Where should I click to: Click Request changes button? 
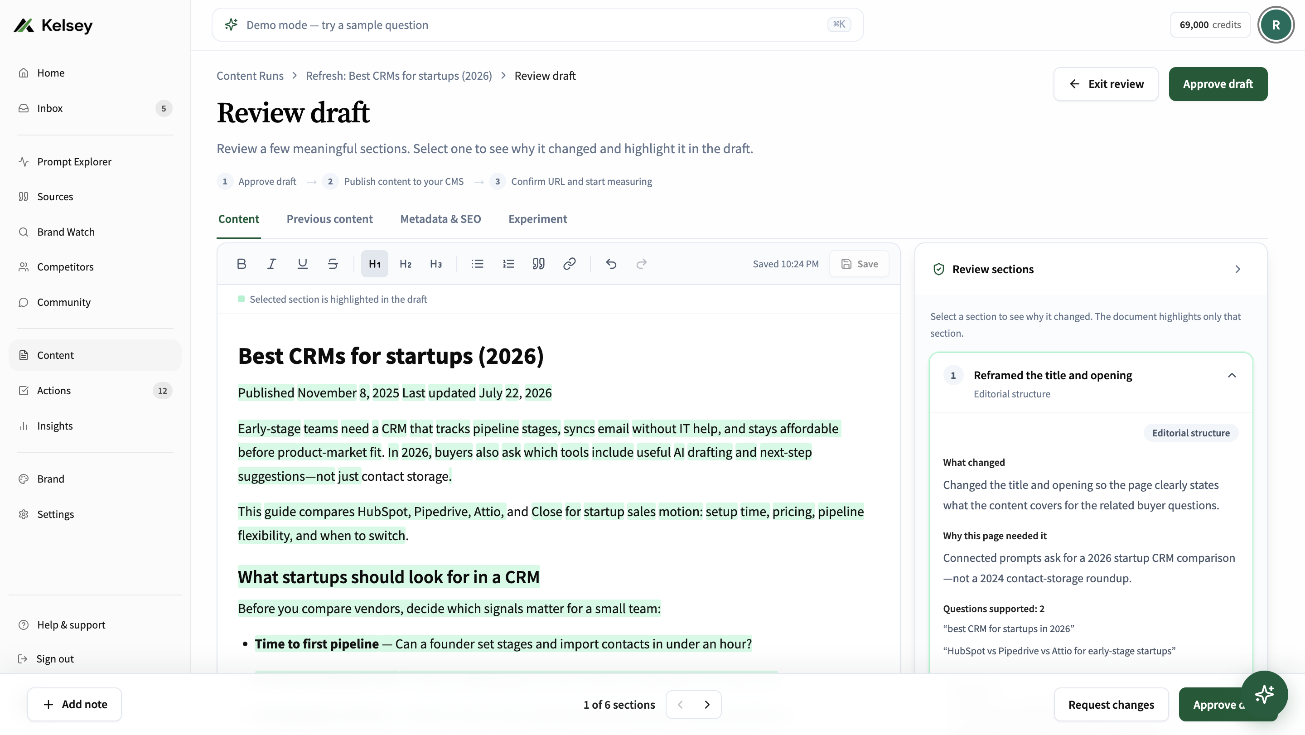point(1111,704)
